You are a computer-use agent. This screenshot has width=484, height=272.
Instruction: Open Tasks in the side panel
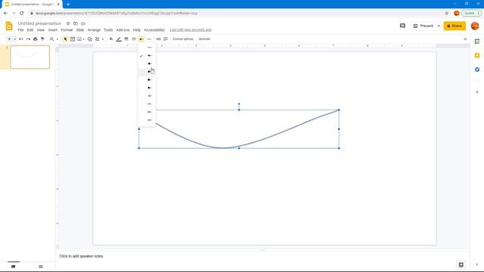(477, 70)
